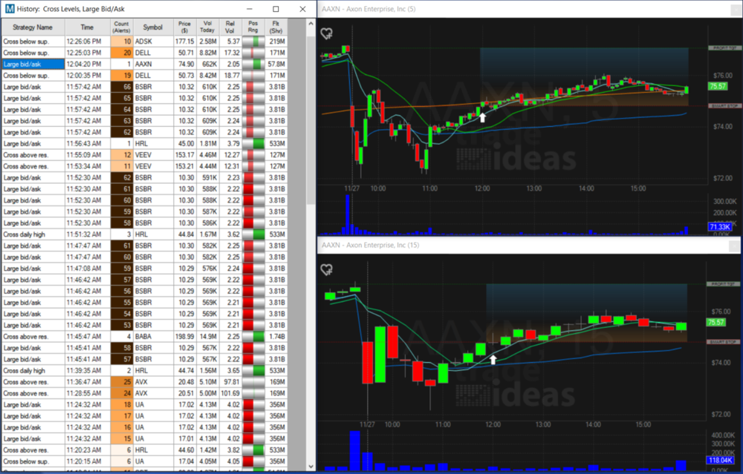Screen dimensions: 743x474
Task: Click the favorite heart icon on AAXN 15-minute chart
Action: [x=326, y=270]
